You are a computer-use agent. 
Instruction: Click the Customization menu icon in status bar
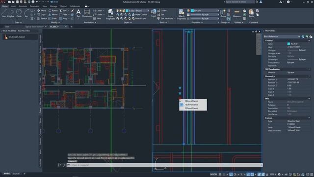coord(312,174)
